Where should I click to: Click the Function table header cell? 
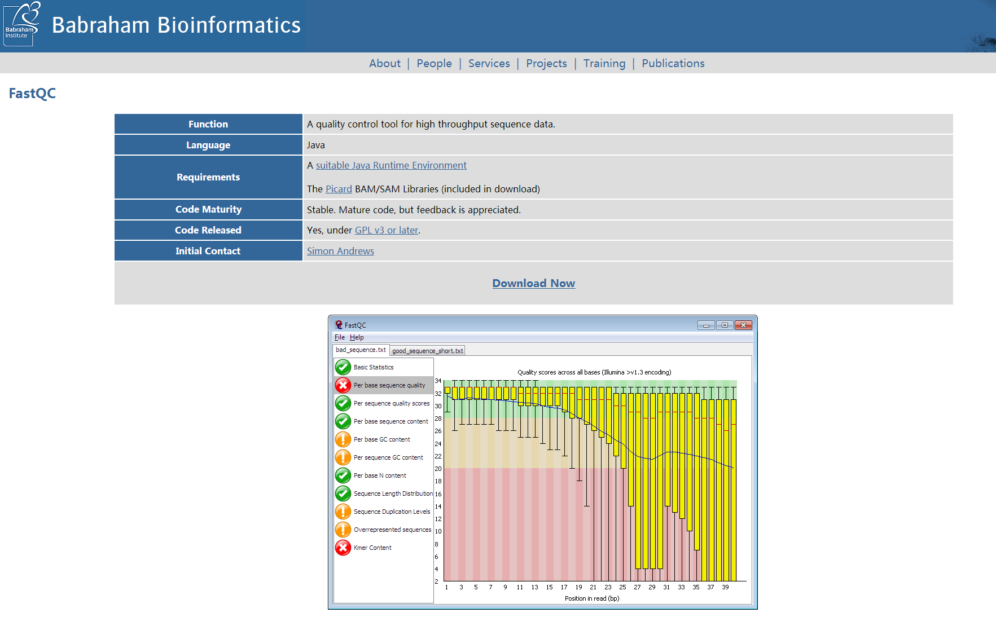point(208,124)
